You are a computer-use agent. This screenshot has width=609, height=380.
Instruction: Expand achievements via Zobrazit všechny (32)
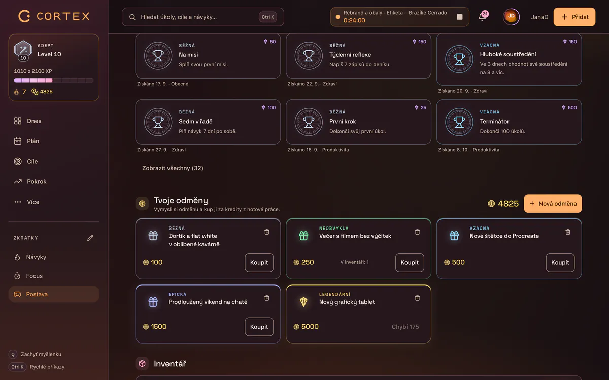click(x=173, y=168)
